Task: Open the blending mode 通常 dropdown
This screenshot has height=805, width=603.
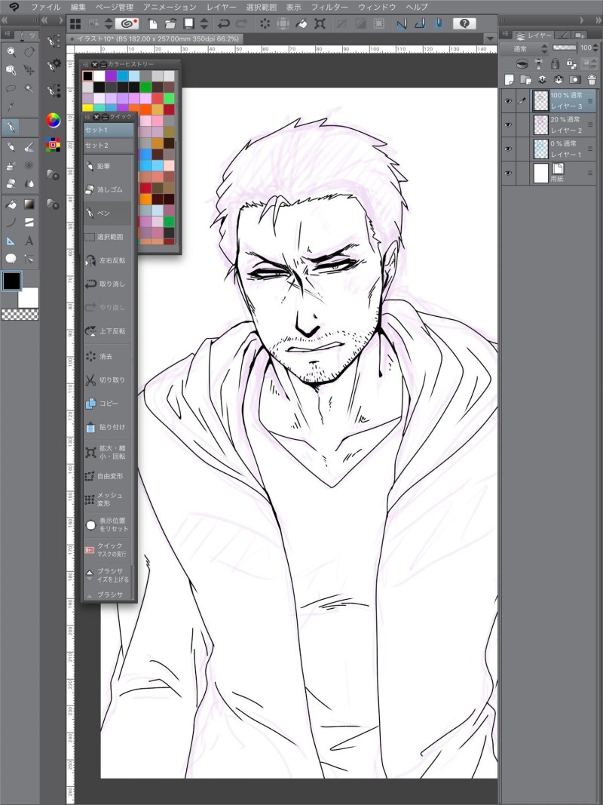Action: pyautogui.click(x=524, y=48)
